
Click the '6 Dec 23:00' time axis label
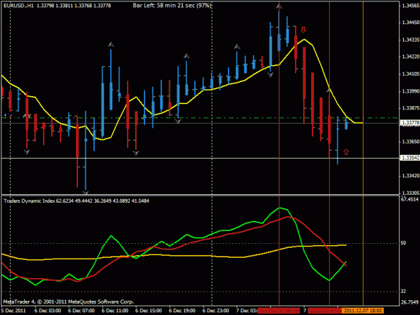click(216, 310)
